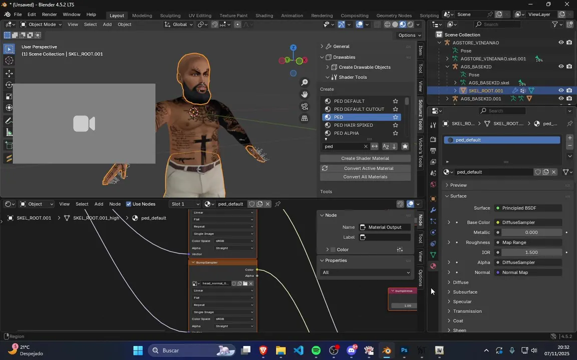Select wireframe viewport shading
This screenshot has height=360, width=577.
(388, 24)
